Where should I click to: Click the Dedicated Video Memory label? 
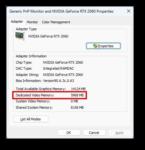coord(35,95)
